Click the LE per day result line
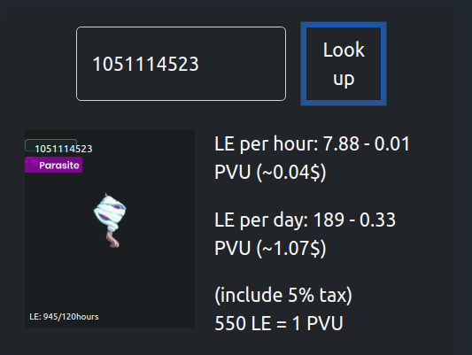Image resolution: width=472 pixels, height=355 pixels. click(x=305, y=234)
